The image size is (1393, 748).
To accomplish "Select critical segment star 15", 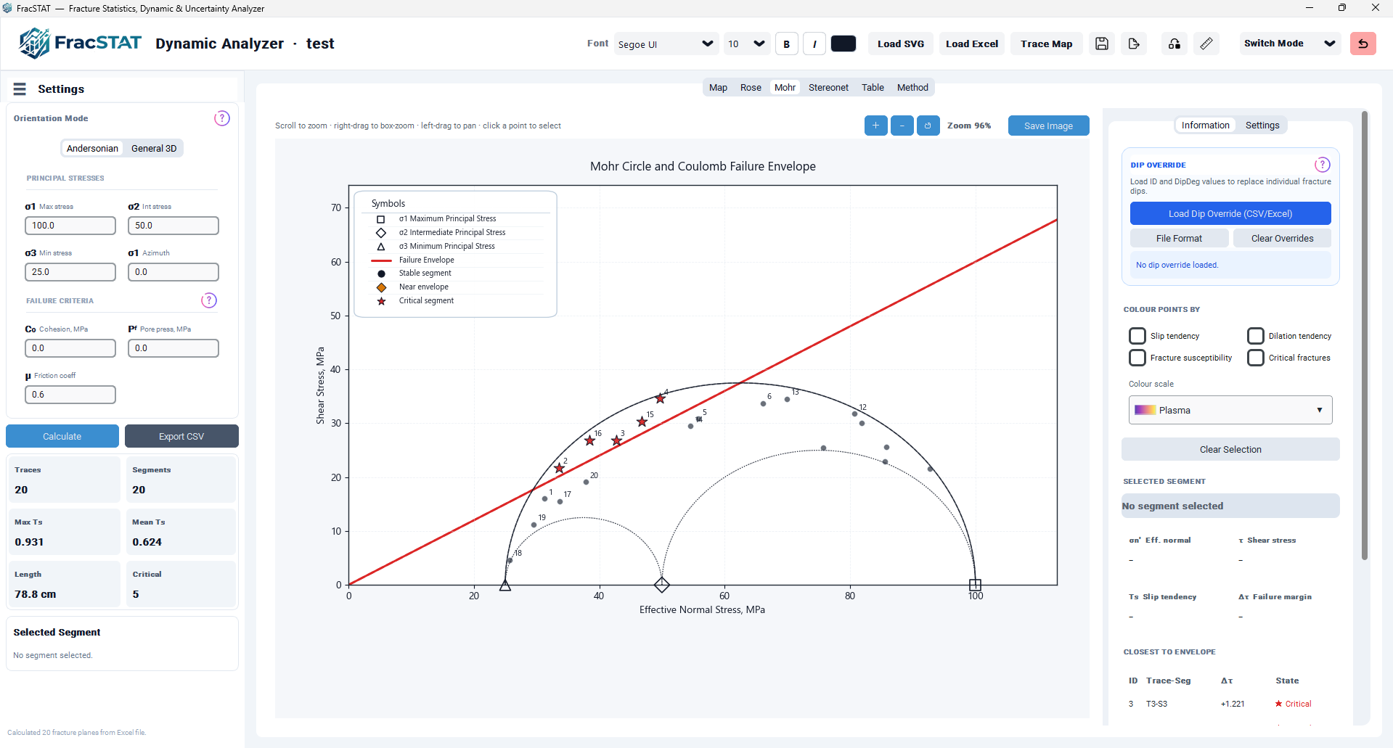I will (x=642, y=422).
